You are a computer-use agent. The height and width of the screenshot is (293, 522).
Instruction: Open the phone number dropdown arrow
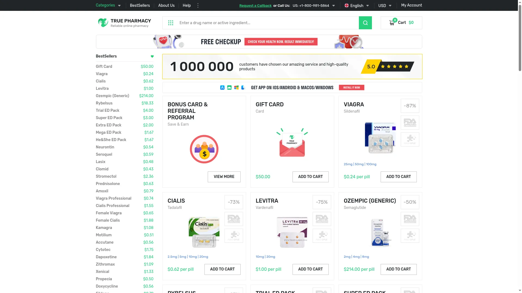pyautogui.click(x=334, y=6)
